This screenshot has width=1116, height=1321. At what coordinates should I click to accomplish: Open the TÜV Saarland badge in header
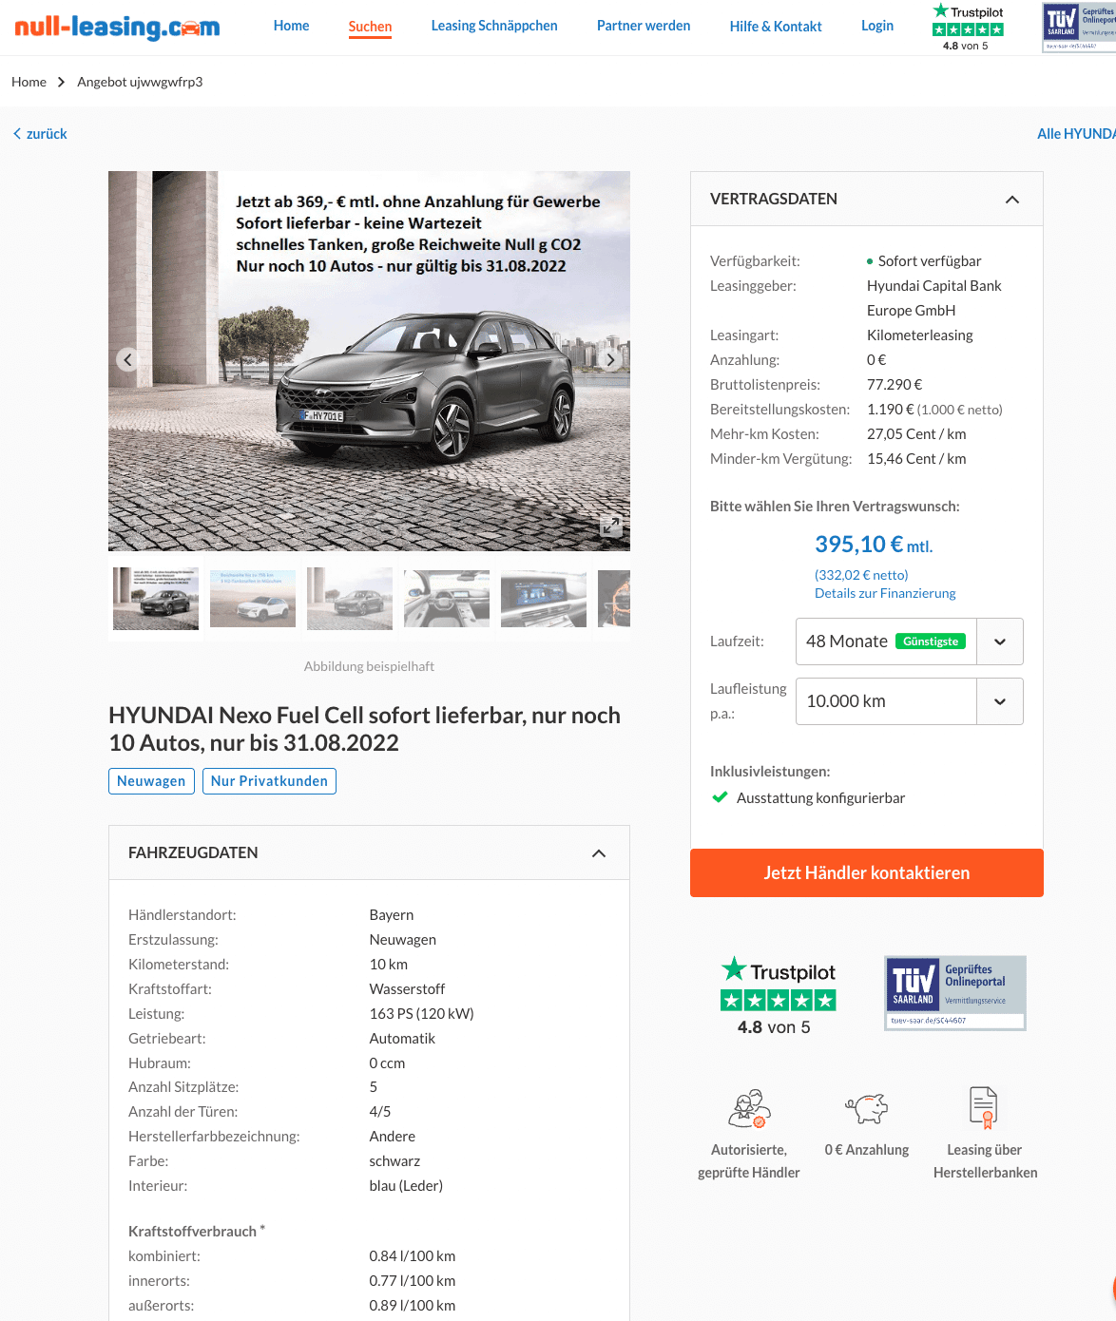pyautogui.click(x=1079, y=28)
